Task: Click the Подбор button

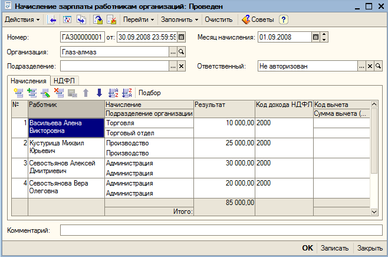Action: pyautogui.click(x=149, y=93)
